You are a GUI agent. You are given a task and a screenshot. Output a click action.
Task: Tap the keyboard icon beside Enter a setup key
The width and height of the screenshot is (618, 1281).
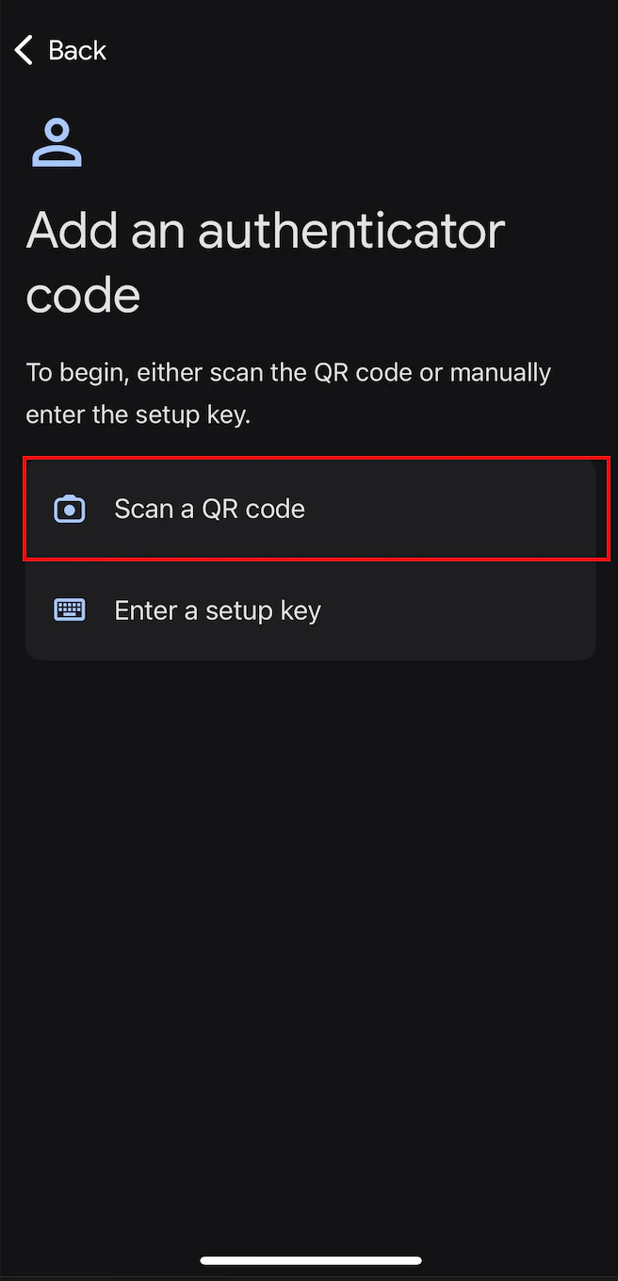tap(69, 609)
